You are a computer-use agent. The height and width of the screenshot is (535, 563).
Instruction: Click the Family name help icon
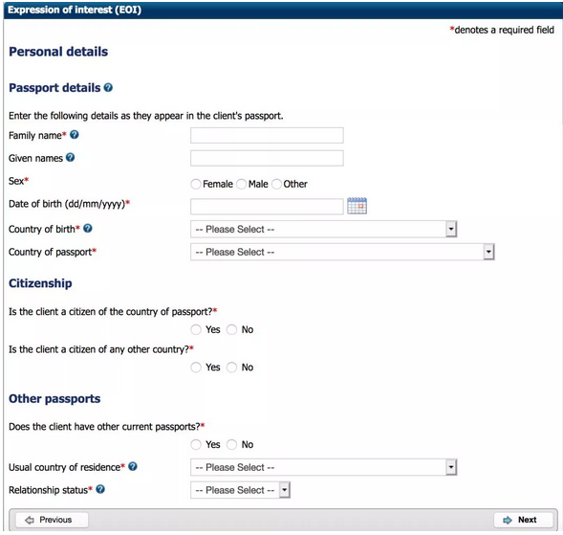[75, 135]
